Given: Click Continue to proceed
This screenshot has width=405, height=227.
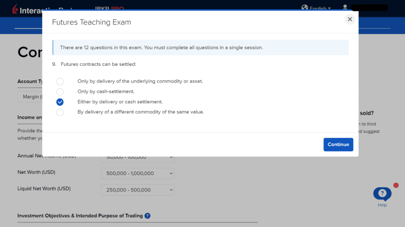Looking at the screenshot, I should tap(338, 144).
